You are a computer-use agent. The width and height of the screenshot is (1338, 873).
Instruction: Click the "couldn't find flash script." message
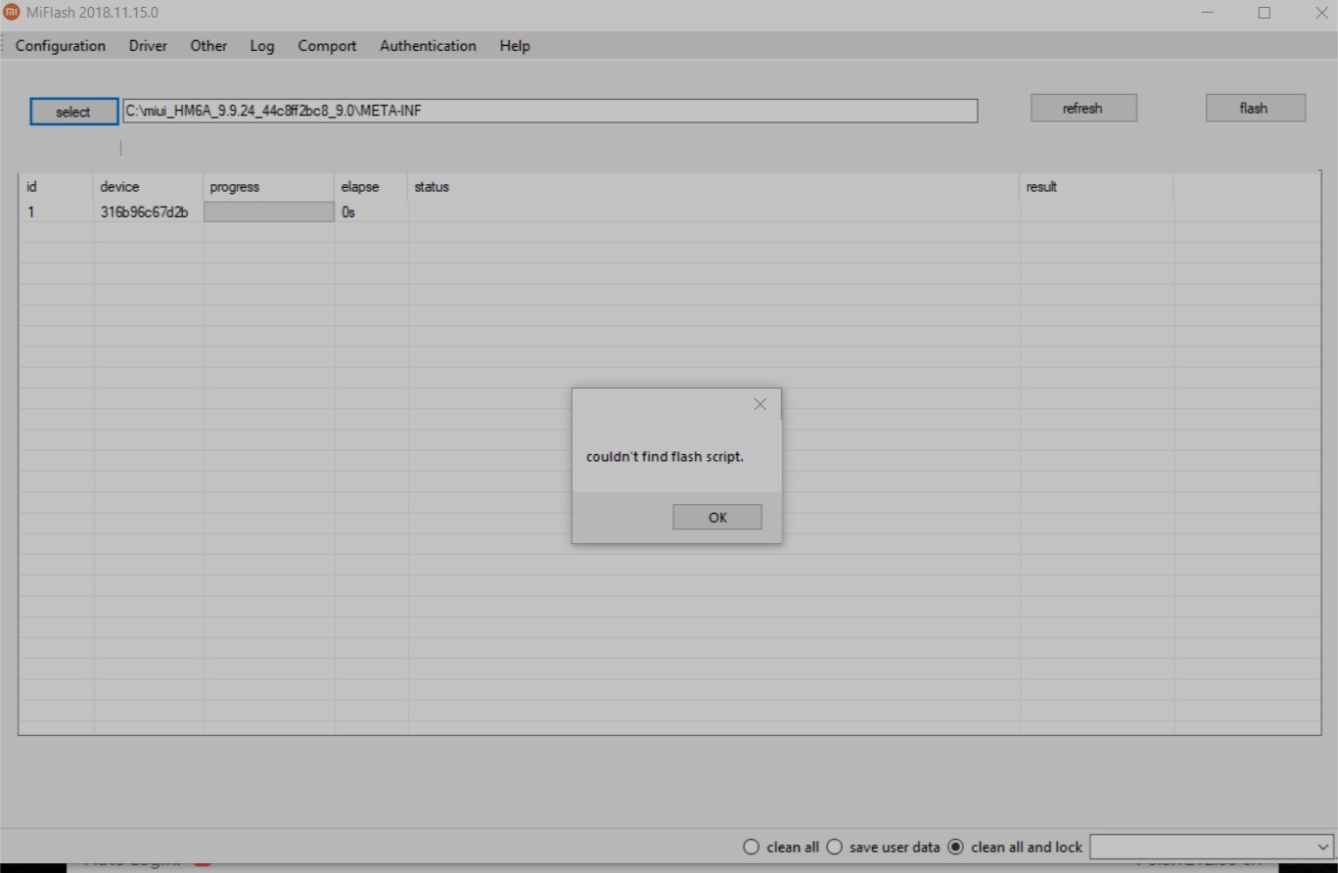tap(665, 457)
